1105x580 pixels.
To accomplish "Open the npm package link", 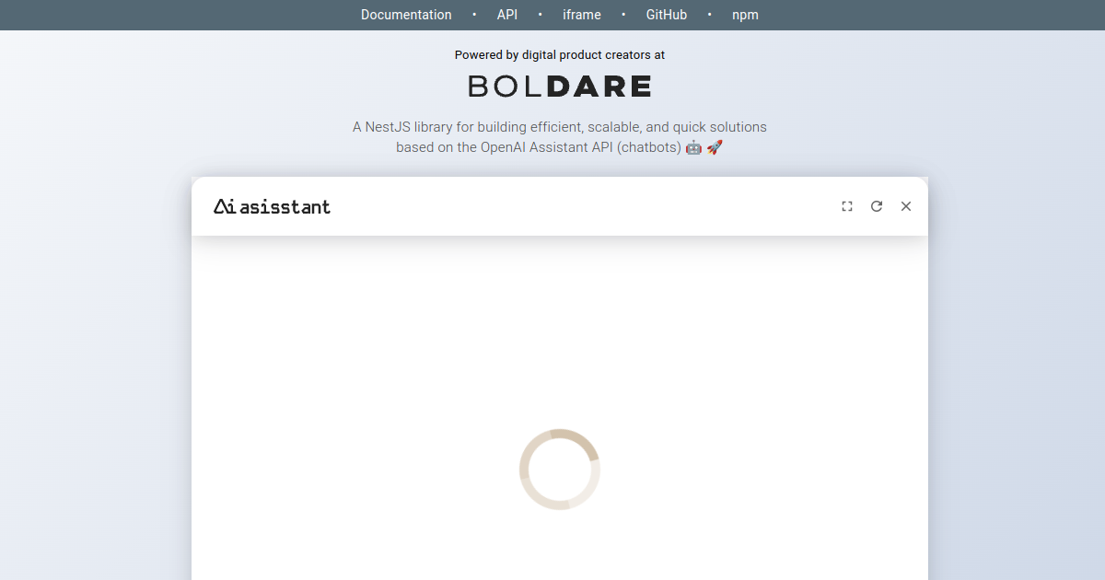I will (x=745, y=15).
